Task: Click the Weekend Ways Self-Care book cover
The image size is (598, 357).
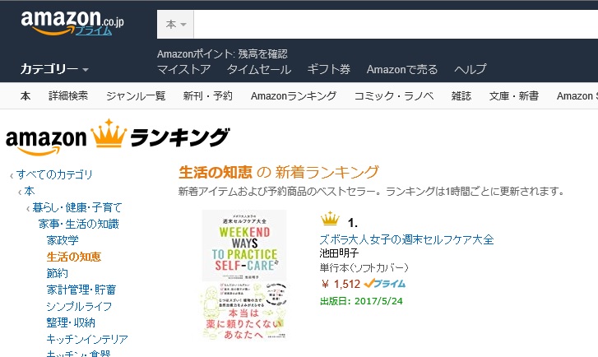Action: pos(244,275)
